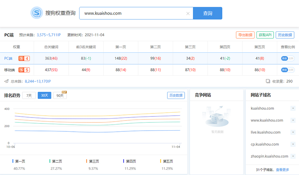Screen dimensions: 299x175
Task: Open the live.kuaishou.com subdomain entry
Action: point(266,132)
